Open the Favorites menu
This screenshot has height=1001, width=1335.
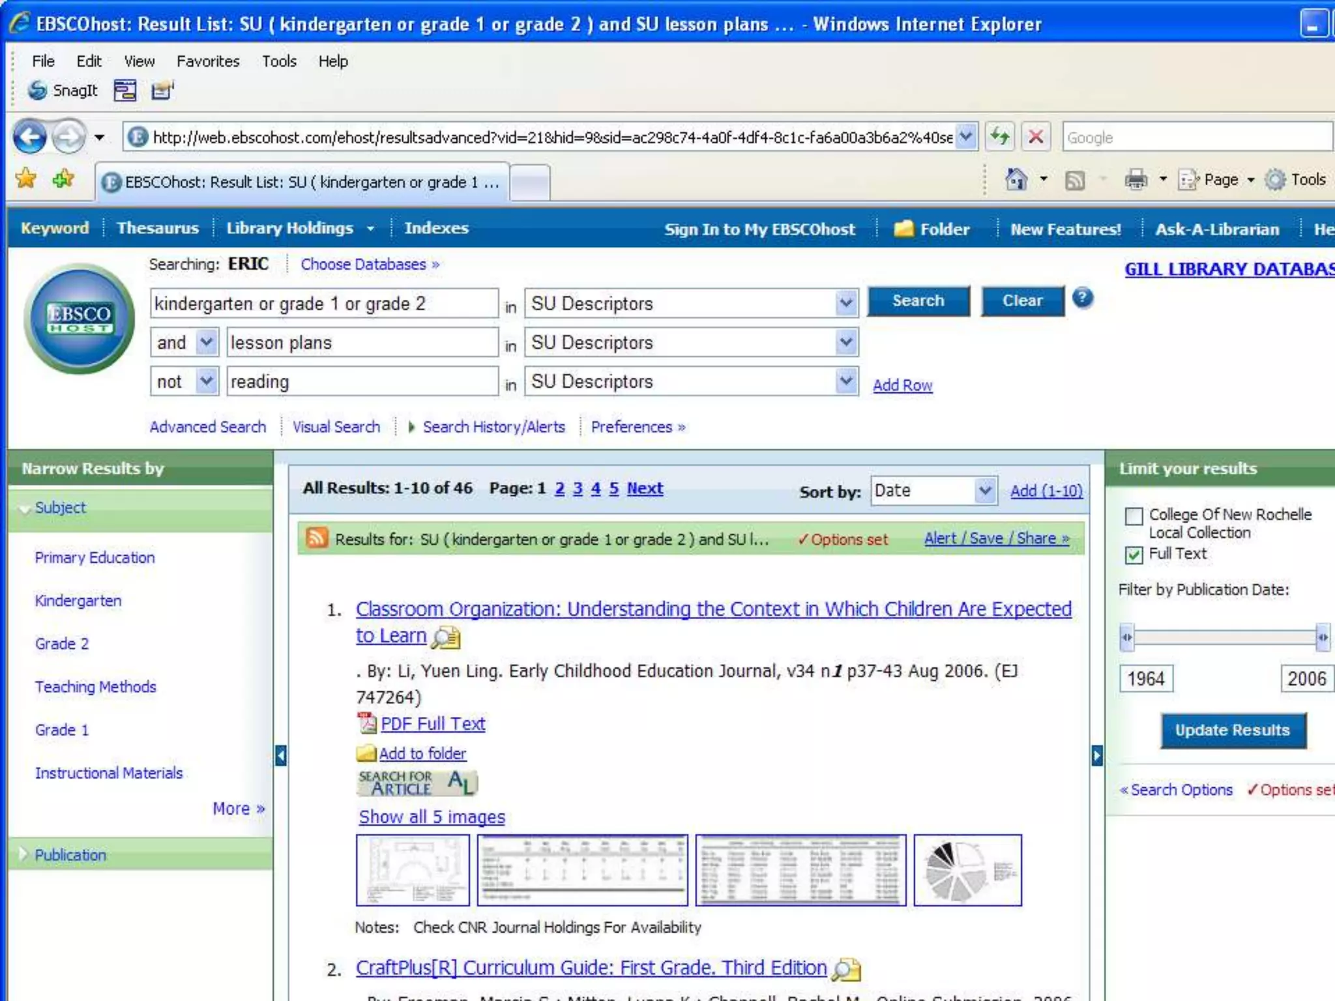coord(208,61)
